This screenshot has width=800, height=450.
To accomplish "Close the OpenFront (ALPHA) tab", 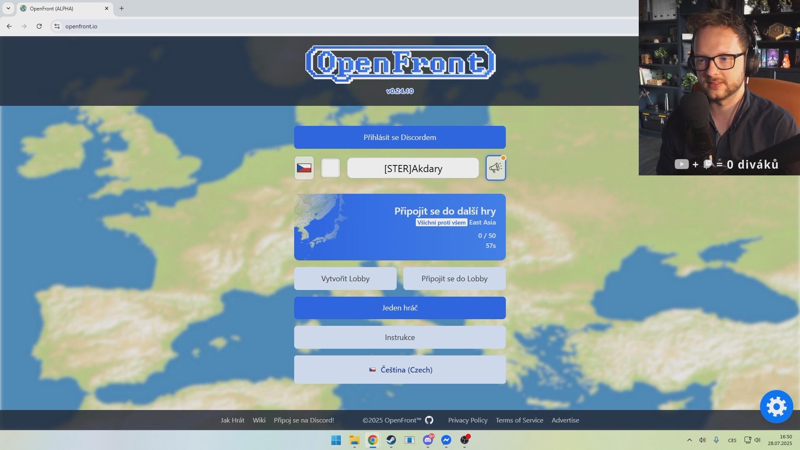I will pos(107,8).
